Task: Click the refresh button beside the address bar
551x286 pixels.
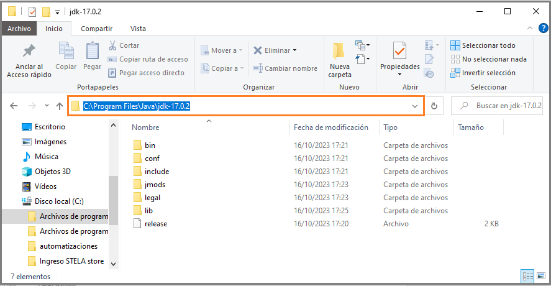Action: (434, 106)
